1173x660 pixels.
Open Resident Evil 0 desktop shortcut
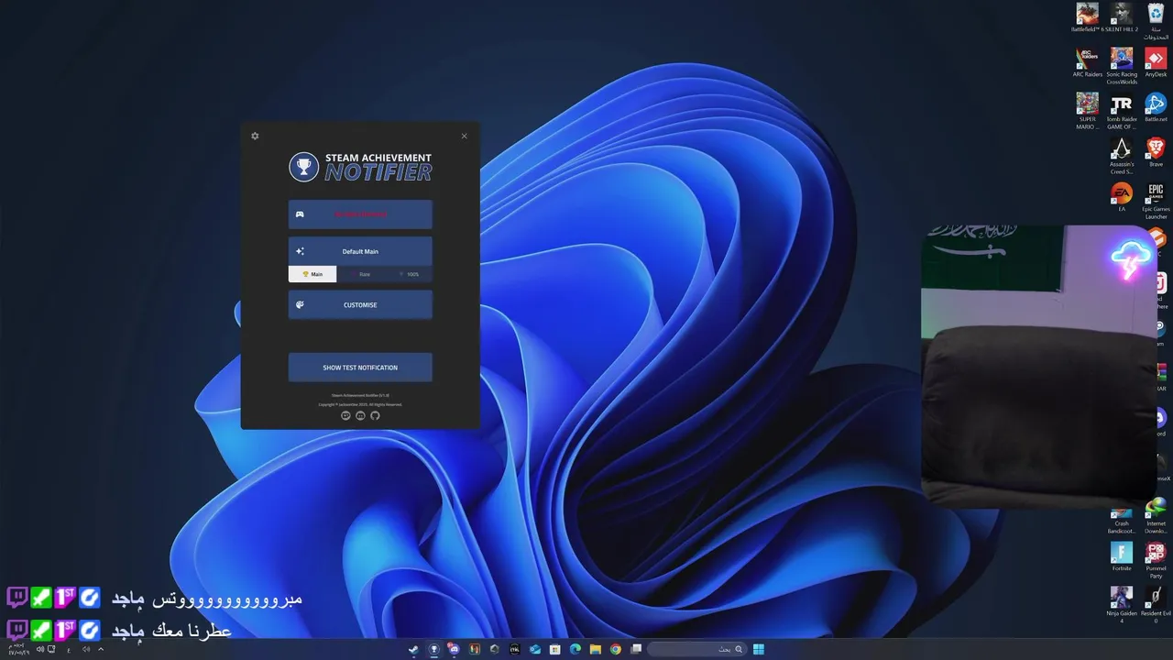pyautogui.click(x=1156, y=604)
